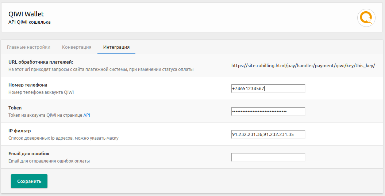Focus the Номер телефона input field
Image resolution: width=385 pixels, height=196 pixels.
click(x=268, y=88)
